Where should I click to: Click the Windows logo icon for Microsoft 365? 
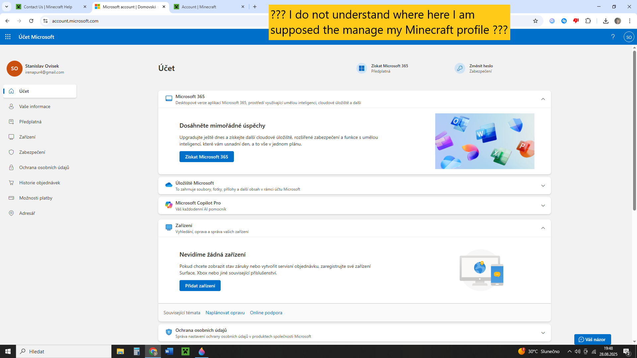362,68
